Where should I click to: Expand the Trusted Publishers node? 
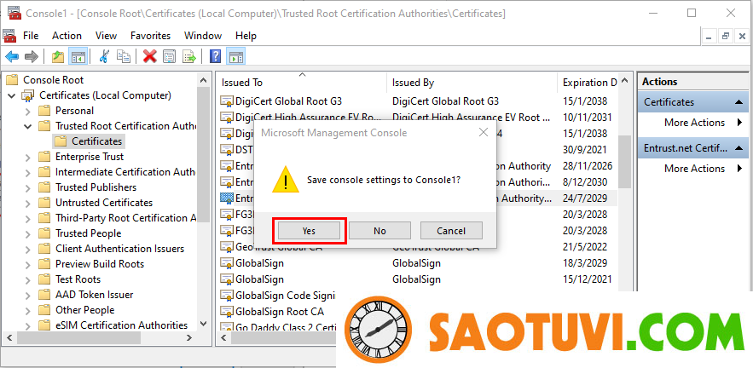[x=28, y=187]
